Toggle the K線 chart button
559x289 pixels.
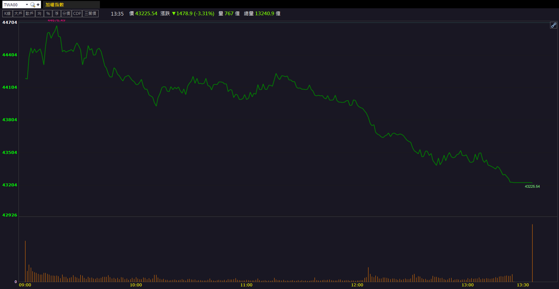coord(7,14)
